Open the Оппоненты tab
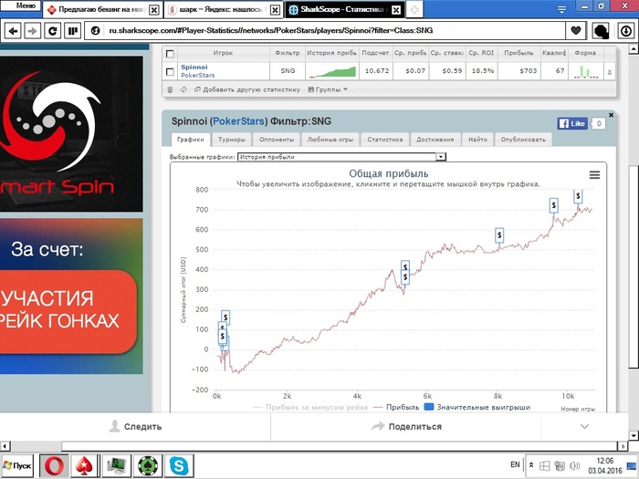This screenshot has height=479, width=639. (x=277, y=140)
